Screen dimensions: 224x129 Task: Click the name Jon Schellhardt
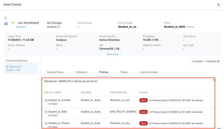(28, 23)
